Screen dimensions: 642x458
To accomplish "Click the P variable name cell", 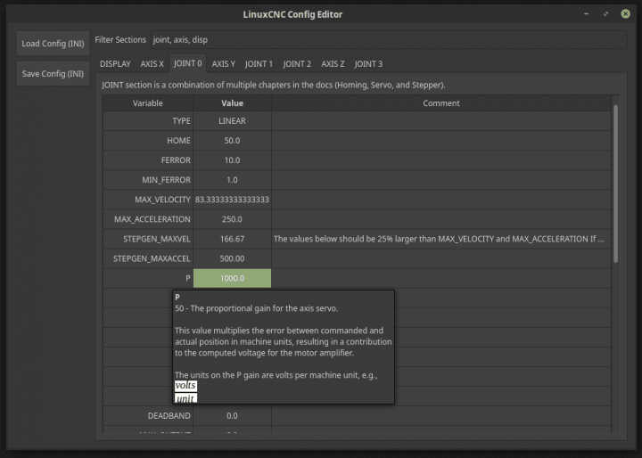I will coord(148,278).
